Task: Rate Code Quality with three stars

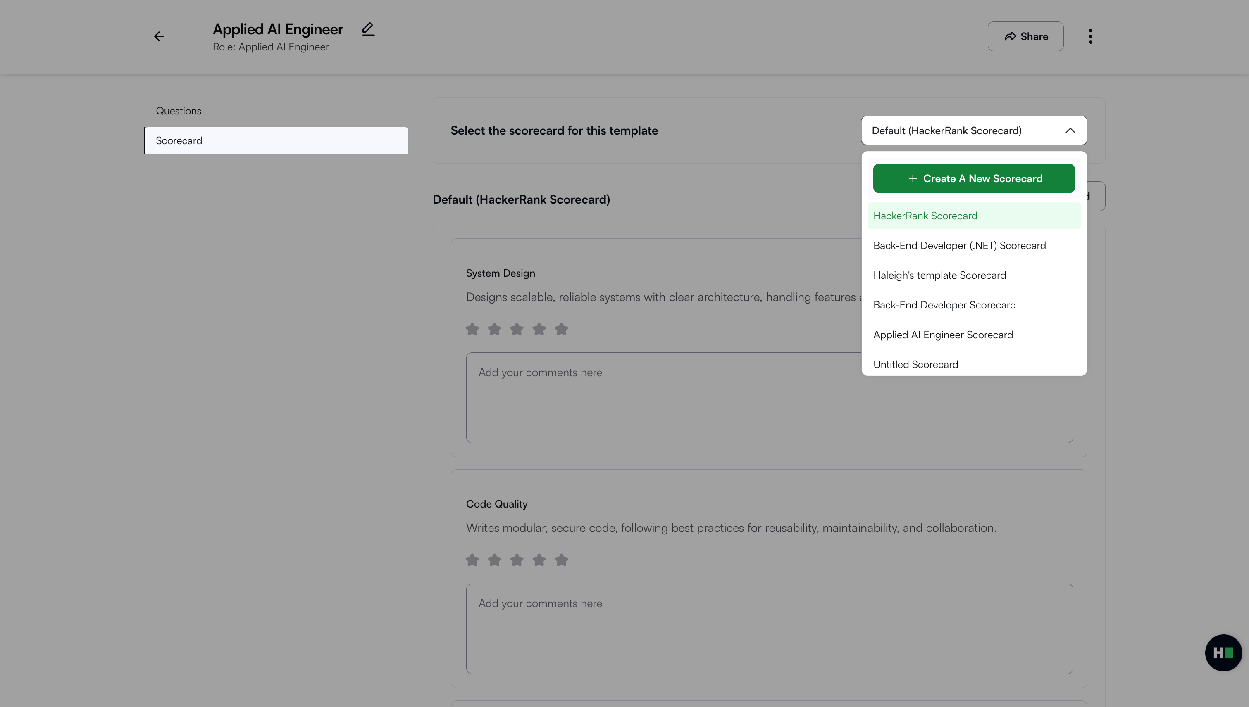Action: tap(517, 560)
